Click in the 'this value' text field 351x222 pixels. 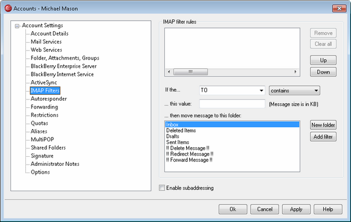click(x=232, y=104)
